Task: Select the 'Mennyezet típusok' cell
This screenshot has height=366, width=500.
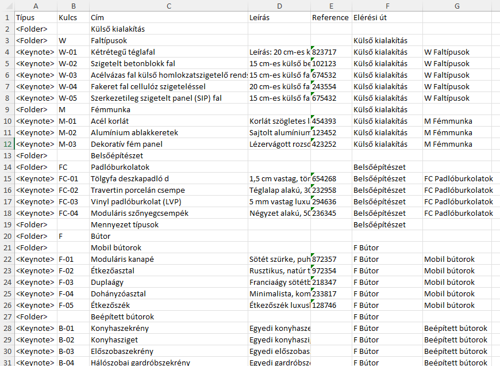Action: pyautogui.click(x=168, y=224)
